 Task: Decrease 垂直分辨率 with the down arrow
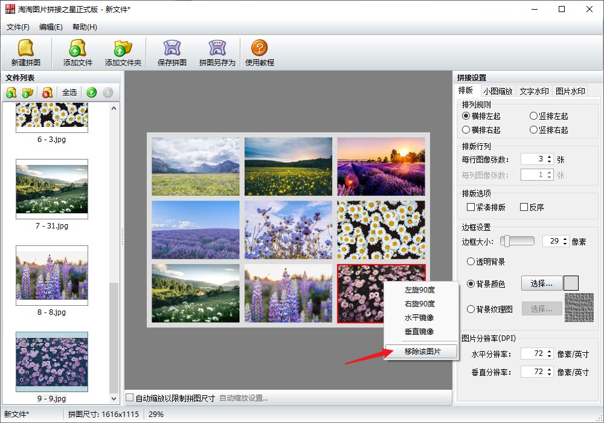549,374
